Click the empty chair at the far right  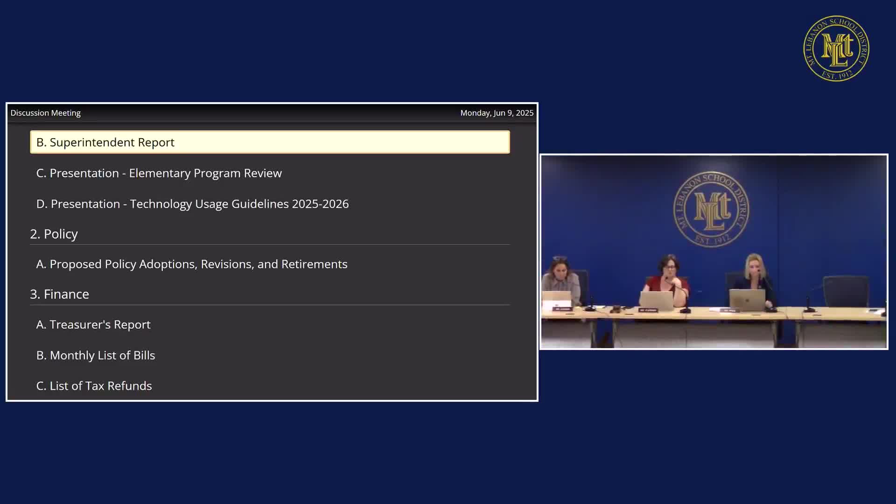pos(845,291)
